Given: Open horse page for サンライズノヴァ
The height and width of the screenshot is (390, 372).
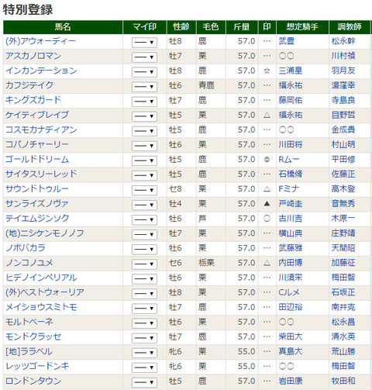Looking at the screenshot, I should point(37,203).
